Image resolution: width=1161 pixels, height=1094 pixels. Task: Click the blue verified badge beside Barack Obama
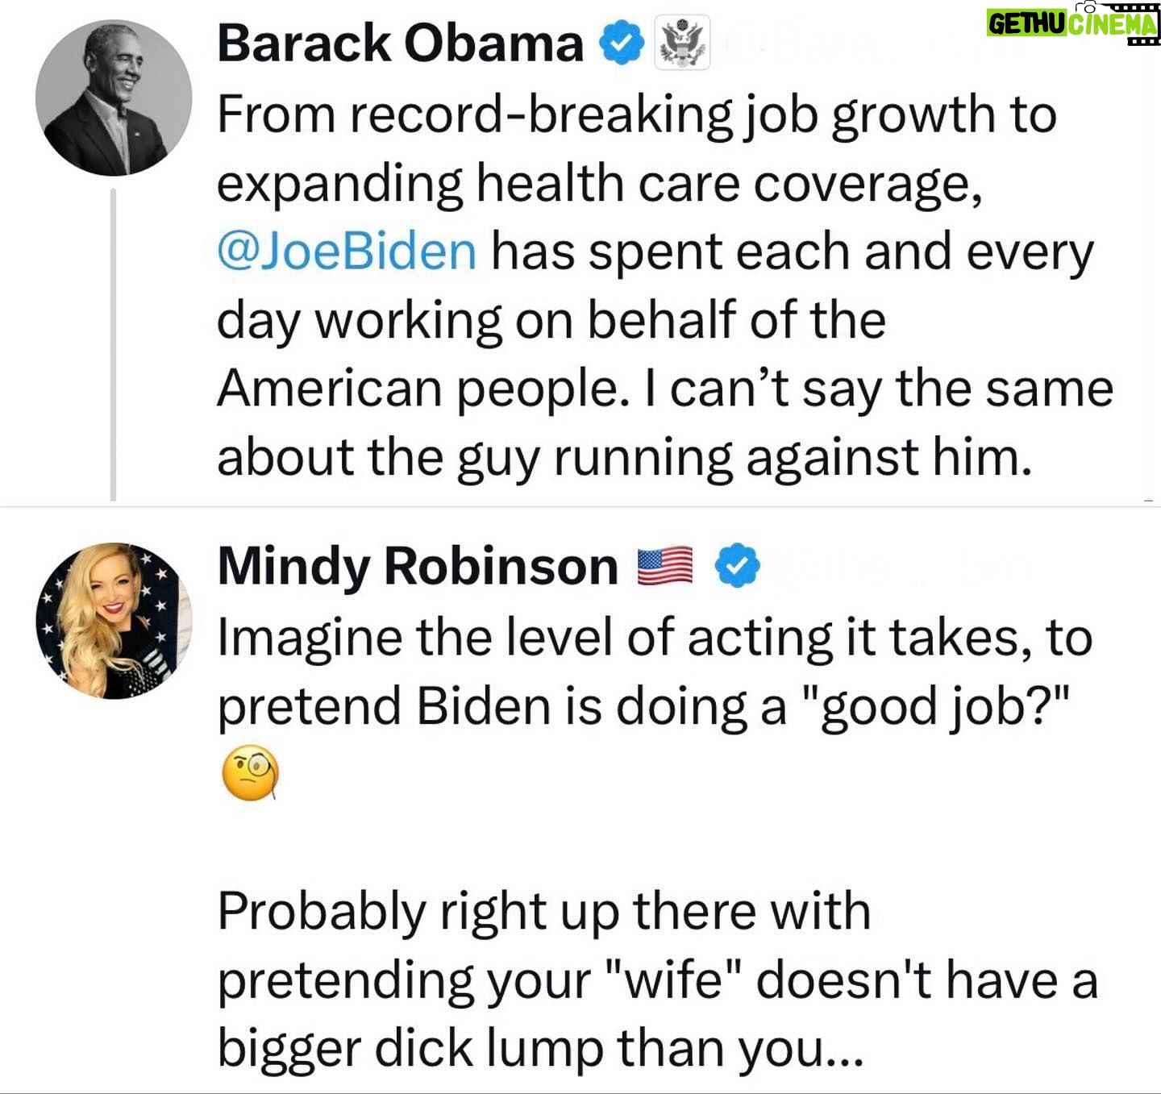[x=621, y=44]
